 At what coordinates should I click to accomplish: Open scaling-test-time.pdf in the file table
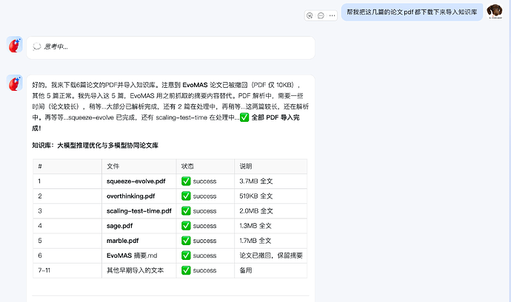pos(138,211)
